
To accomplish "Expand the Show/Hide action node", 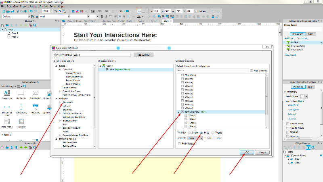I will 60,103.
